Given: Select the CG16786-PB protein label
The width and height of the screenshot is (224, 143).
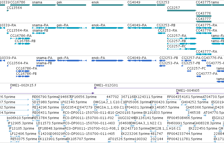Looking at the screenshot, I should [26, 74].
